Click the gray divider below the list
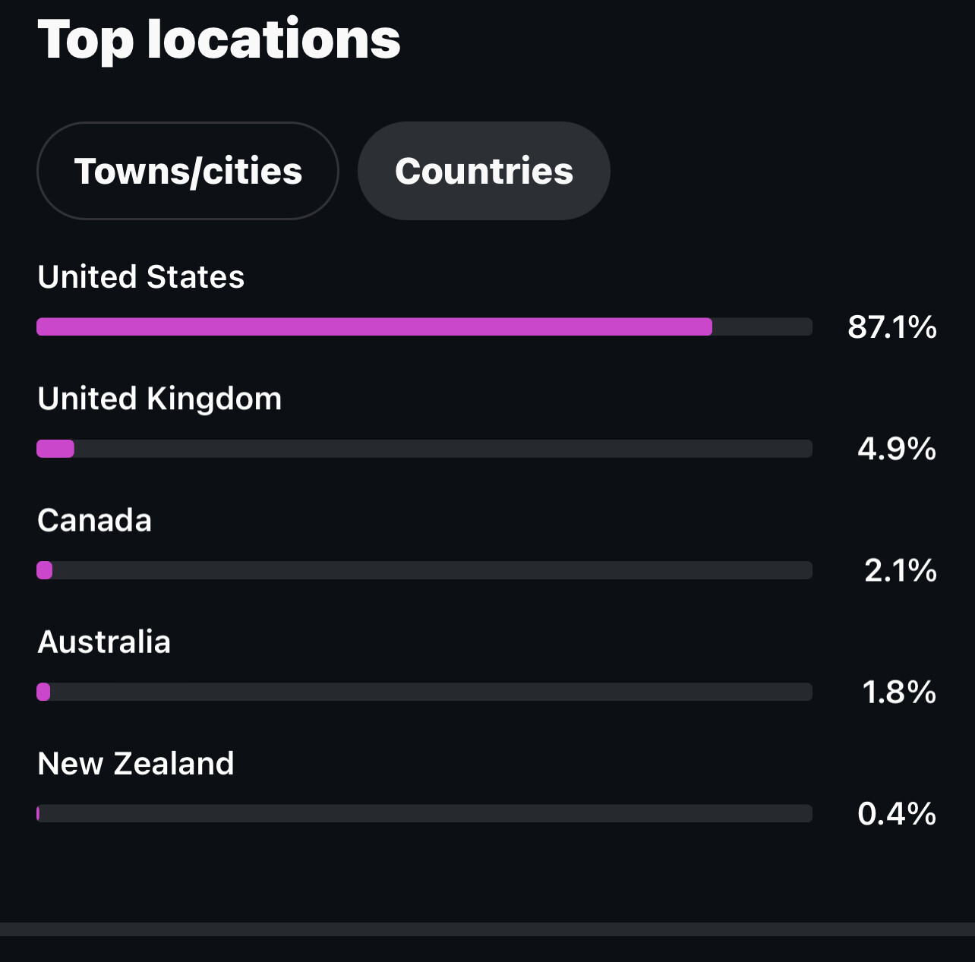This screenshot has width=975, height=962. [487, 929]
